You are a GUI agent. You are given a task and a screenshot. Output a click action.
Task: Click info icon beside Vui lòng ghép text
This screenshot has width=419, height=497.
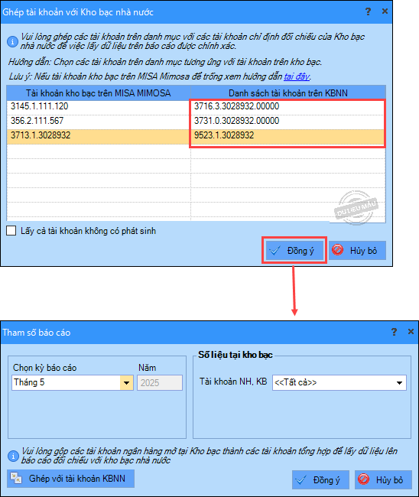pyautogui.click(x=12, y=41)
